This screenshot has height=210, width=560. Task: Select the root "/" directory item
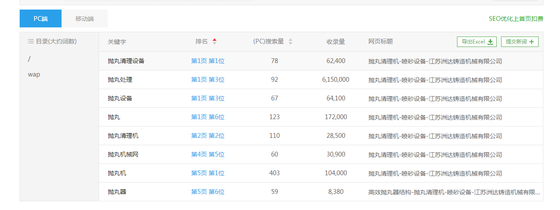click(29, 59)
